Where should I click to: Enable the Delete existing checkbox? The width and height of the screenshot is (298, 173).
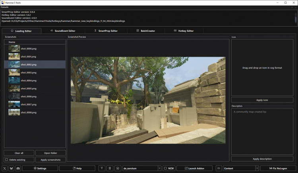(7, 160)
